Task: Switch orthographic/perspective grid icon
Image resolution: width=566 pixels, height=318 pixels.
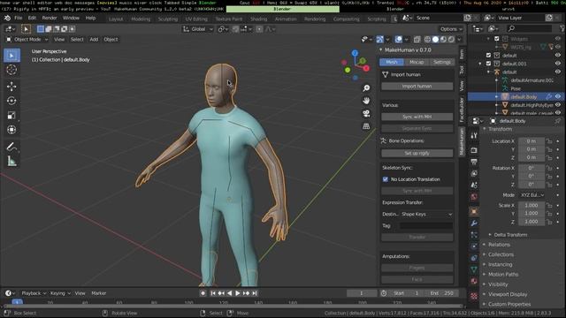Action: pos(366,126)
